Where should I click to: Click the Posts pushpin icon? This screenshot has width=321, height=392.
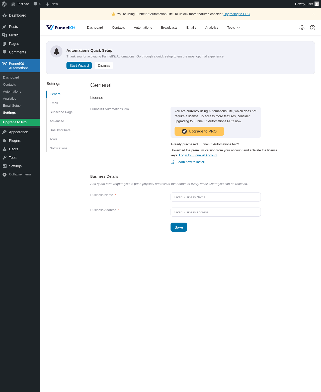pos(5,27)
